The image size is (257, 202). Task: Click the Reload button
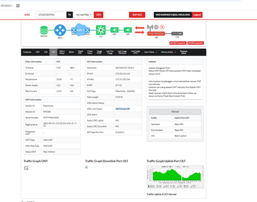pos(175,112)
